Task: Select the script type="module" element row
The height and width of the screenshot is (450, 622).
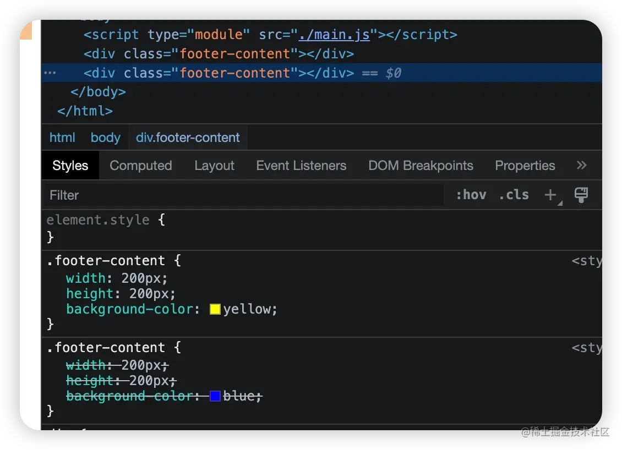Action: point(321,35)
